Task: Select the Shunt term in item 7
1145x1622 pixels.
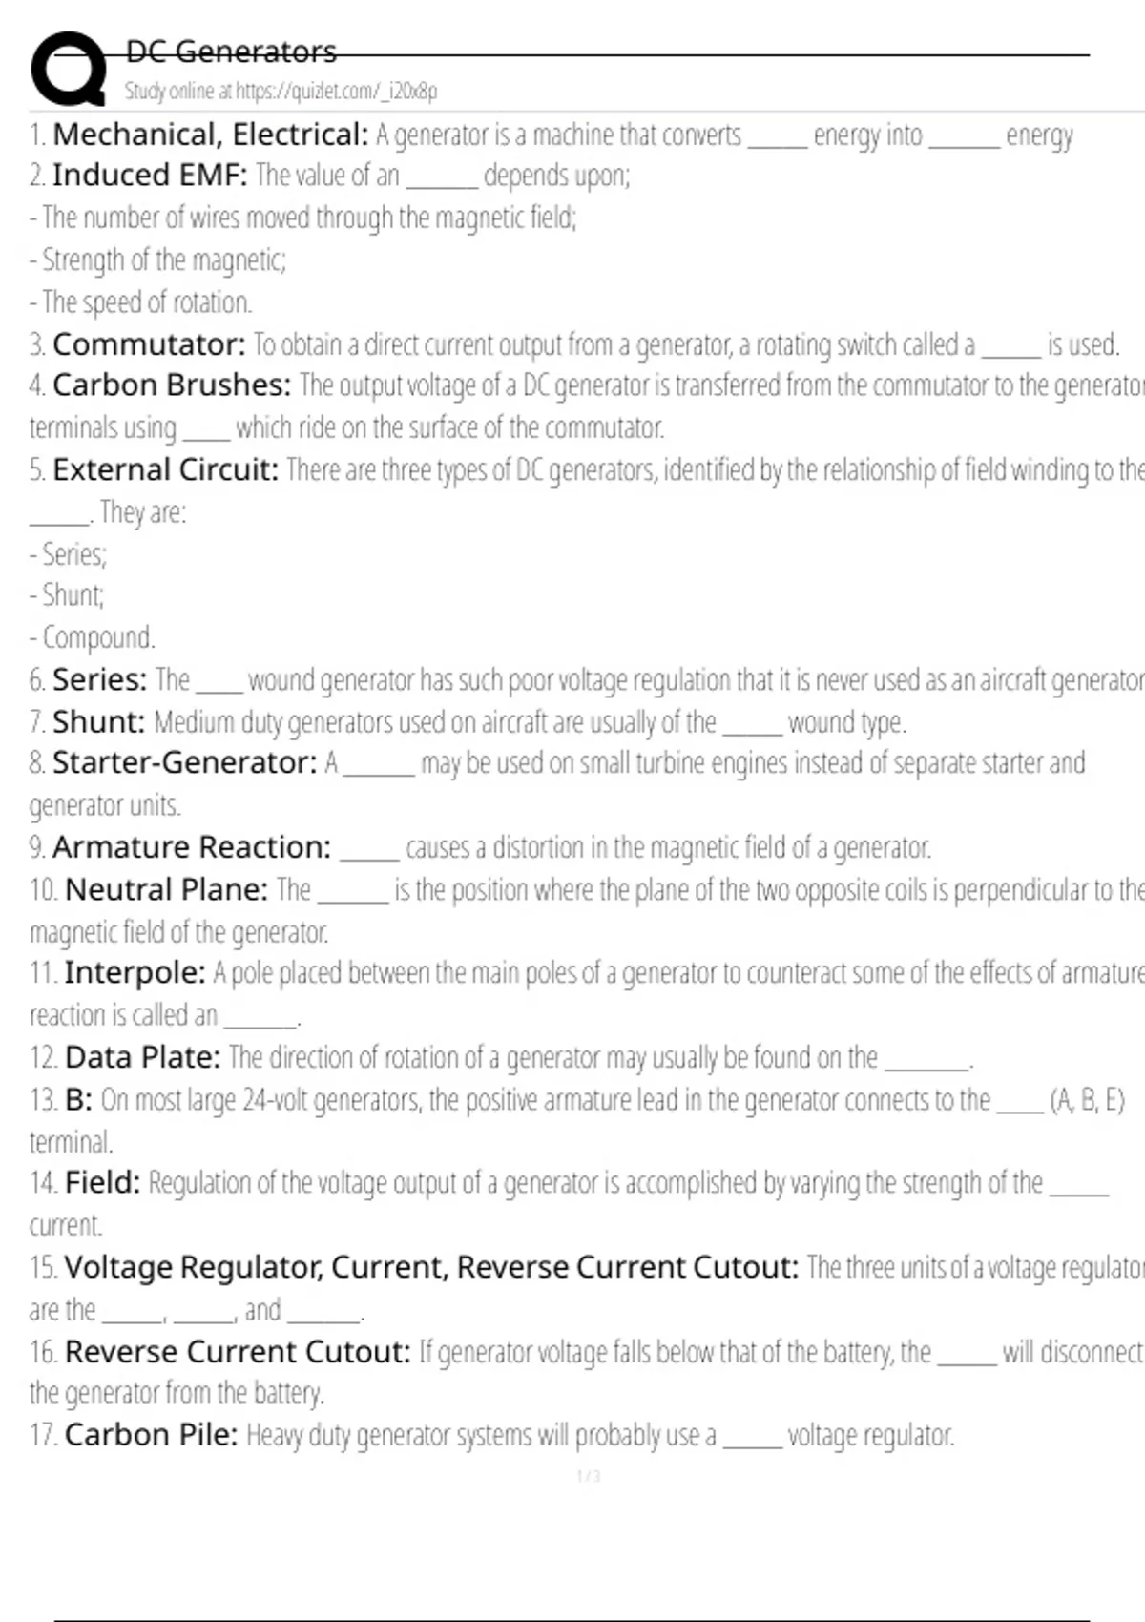Action: point(98,722)
